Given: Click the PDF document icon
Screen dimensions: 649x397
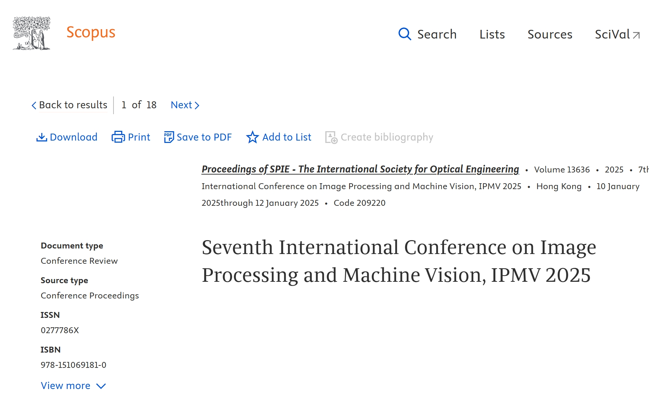Looking at the screenshot, I should 169,137.
